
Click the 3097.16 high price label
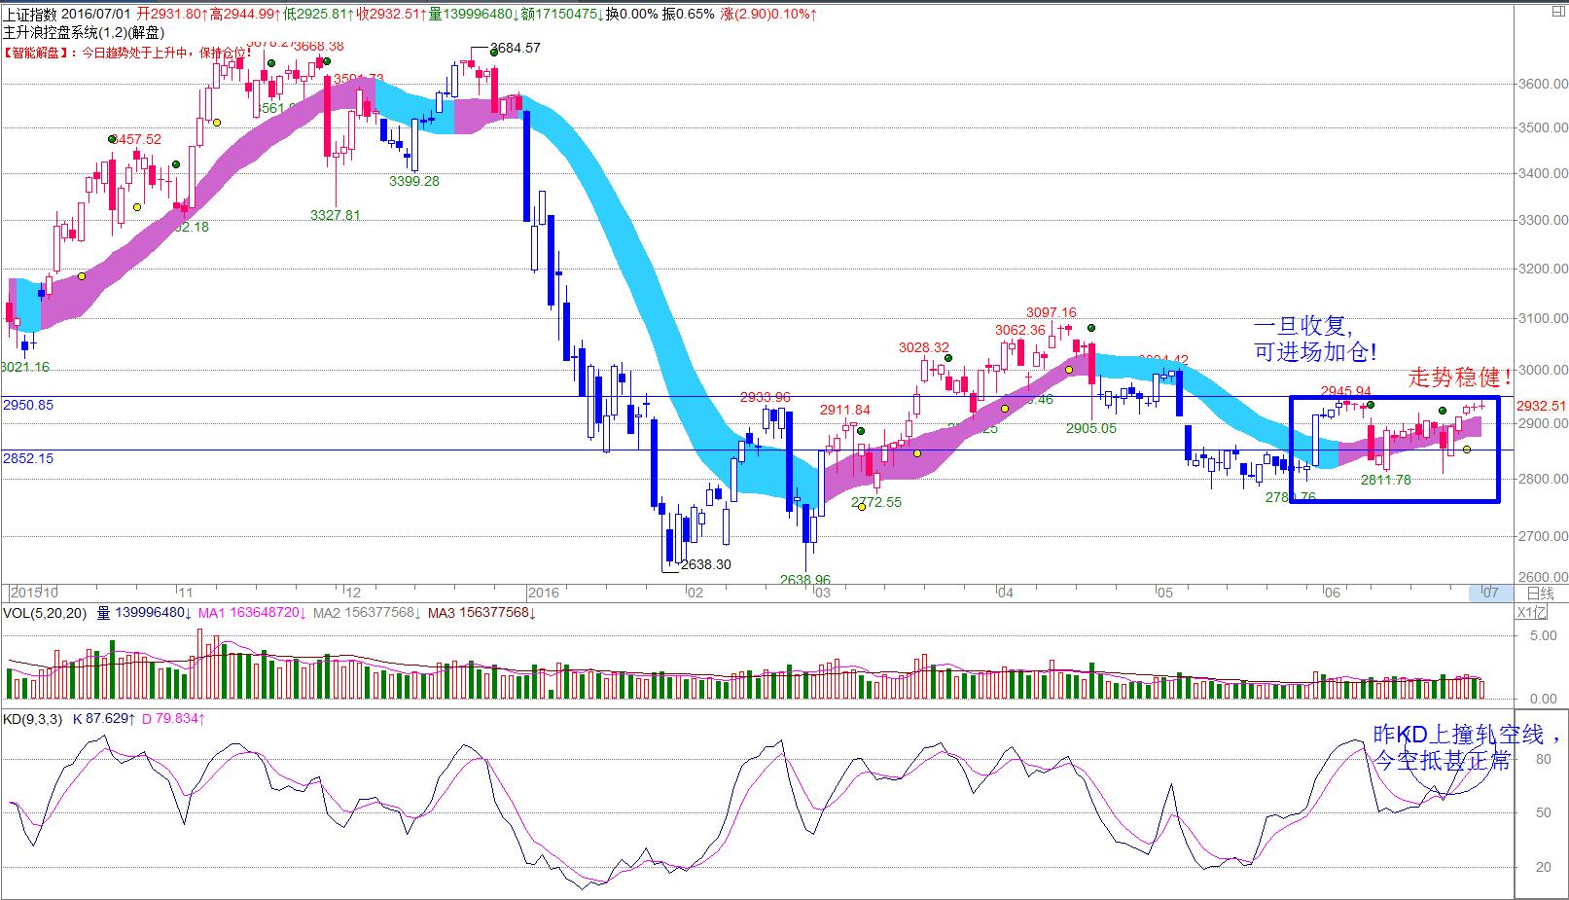tap(1052, 312)
